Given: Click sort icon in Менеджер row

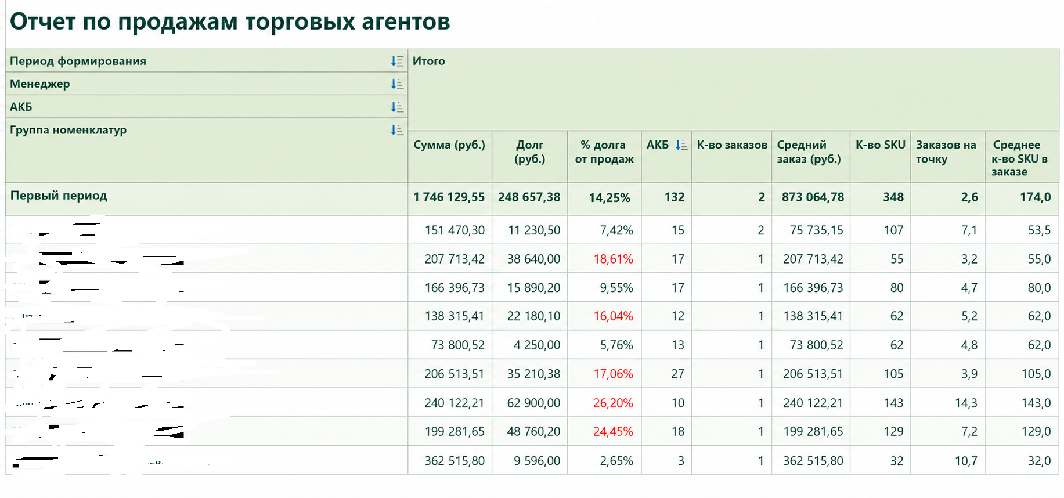Looking at the screenshot, I should point(397,84).
